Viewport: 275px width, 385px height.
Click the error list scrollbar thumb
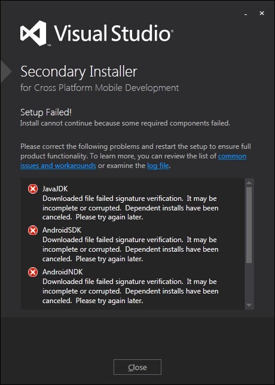(249, 225)
